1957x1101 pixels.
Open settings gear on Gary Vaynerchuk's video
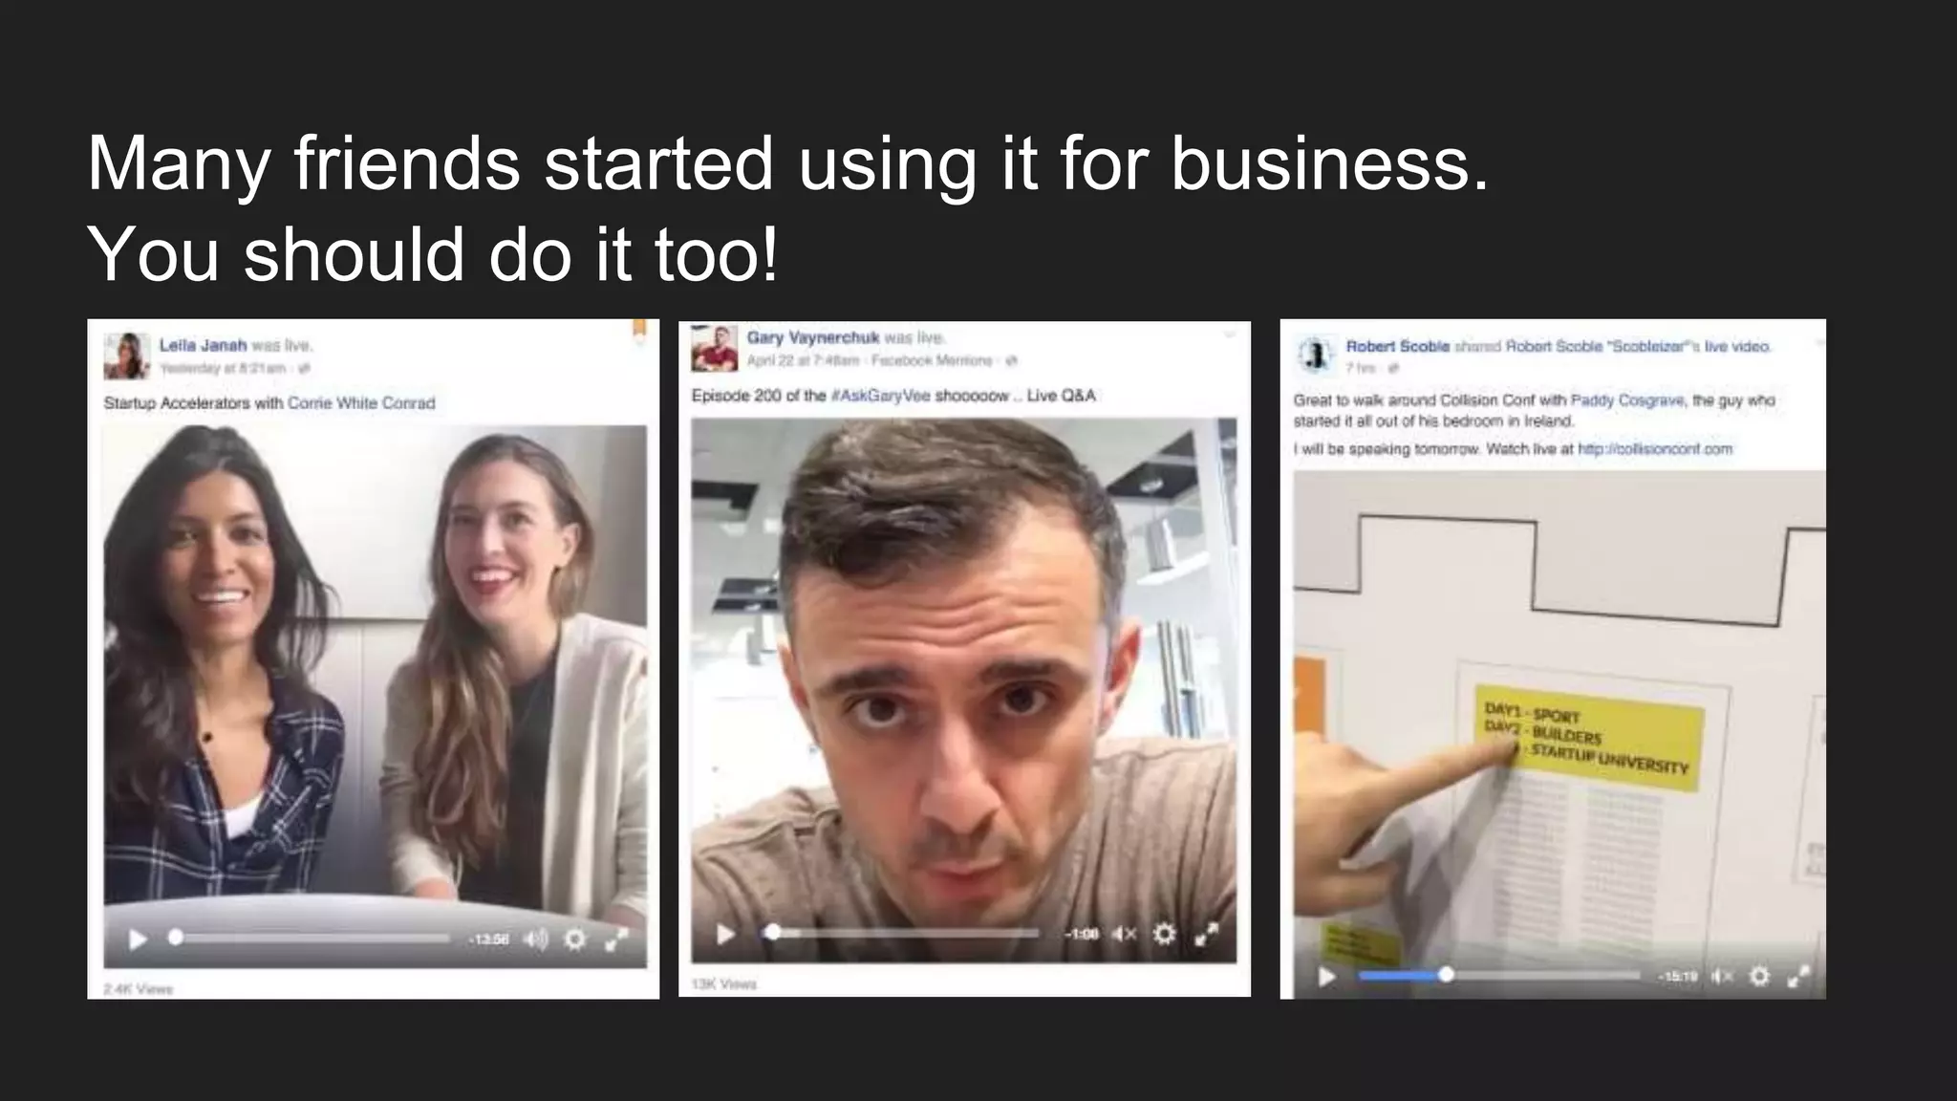[x=1164, y=933]
